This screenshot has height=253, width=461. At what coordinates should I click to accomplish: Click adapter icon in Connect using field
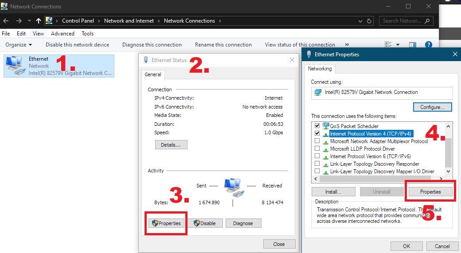point(318,92)
